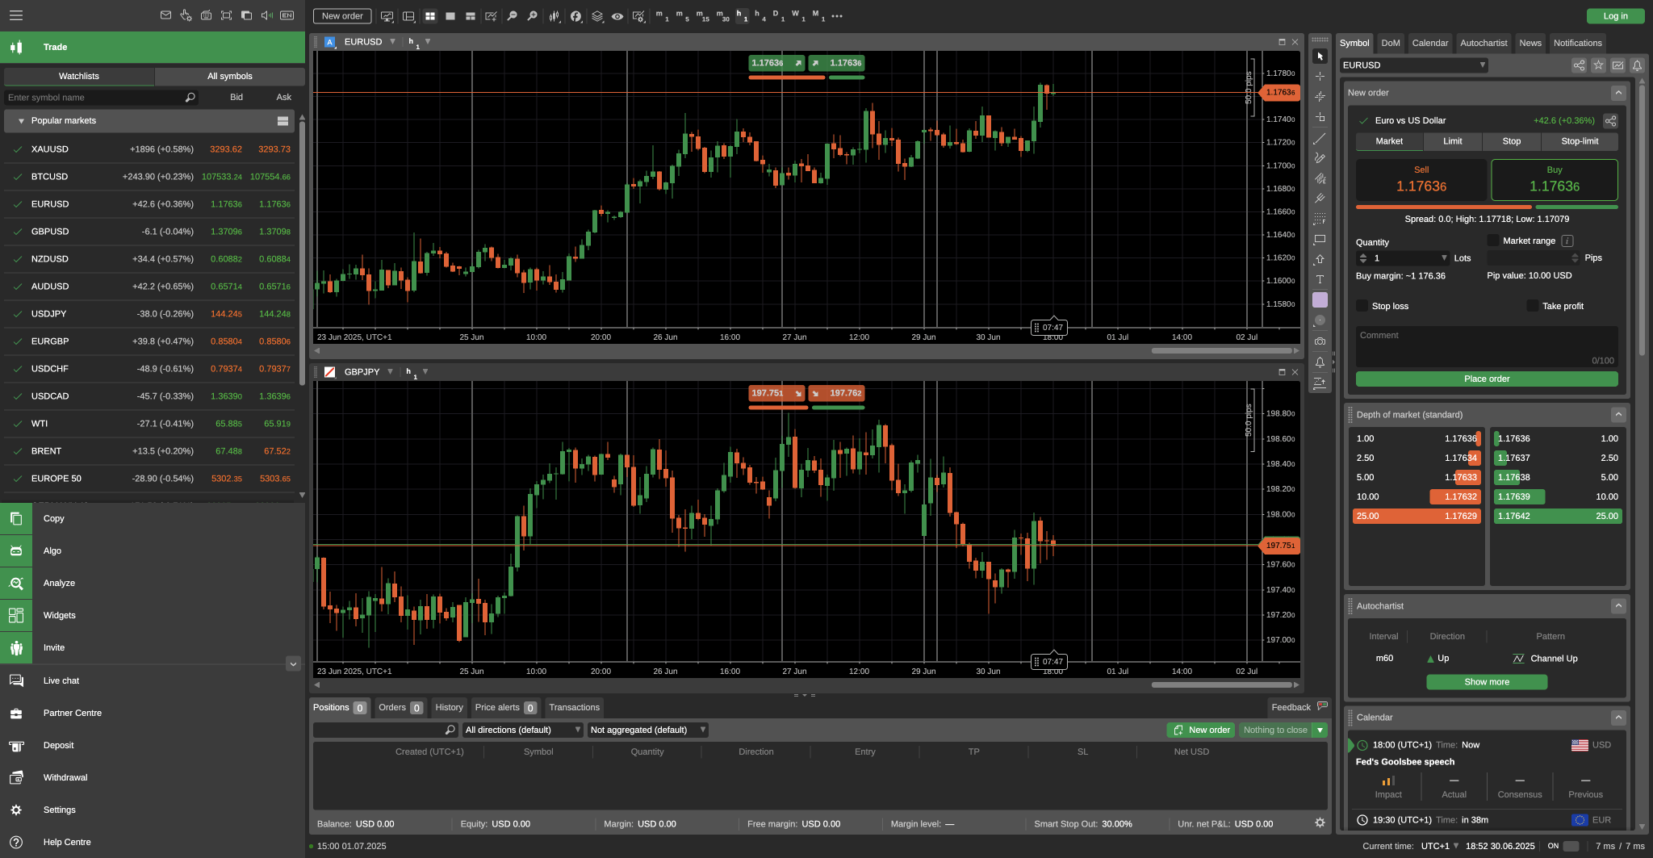Enable Market range for the order
This screenshot has width=1653, height=858.
pyautogui.click(x=1492, y=241)
